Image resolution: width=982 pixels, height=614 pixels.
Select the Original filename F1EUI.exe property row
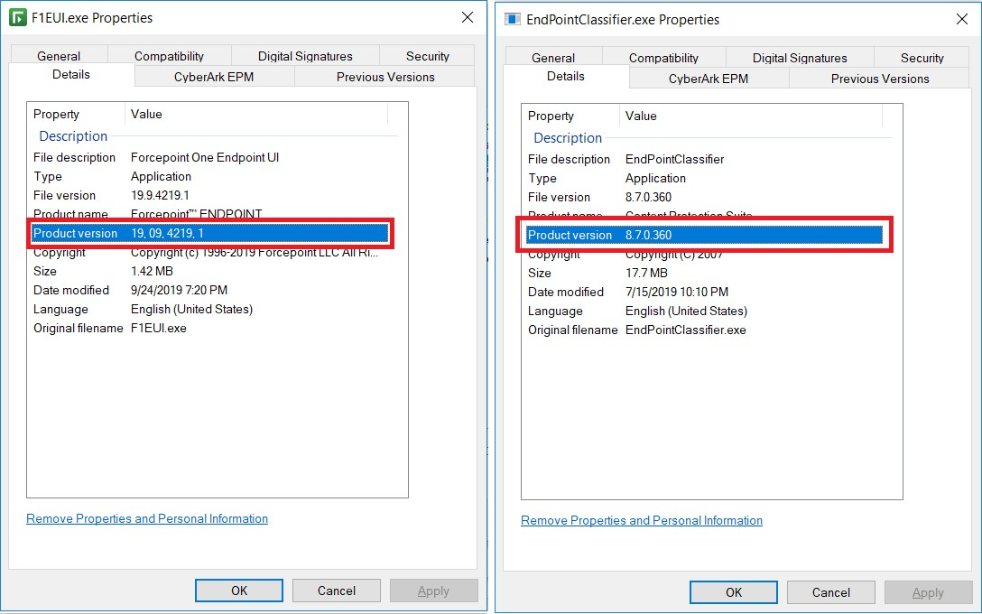[x=181, y=328]
